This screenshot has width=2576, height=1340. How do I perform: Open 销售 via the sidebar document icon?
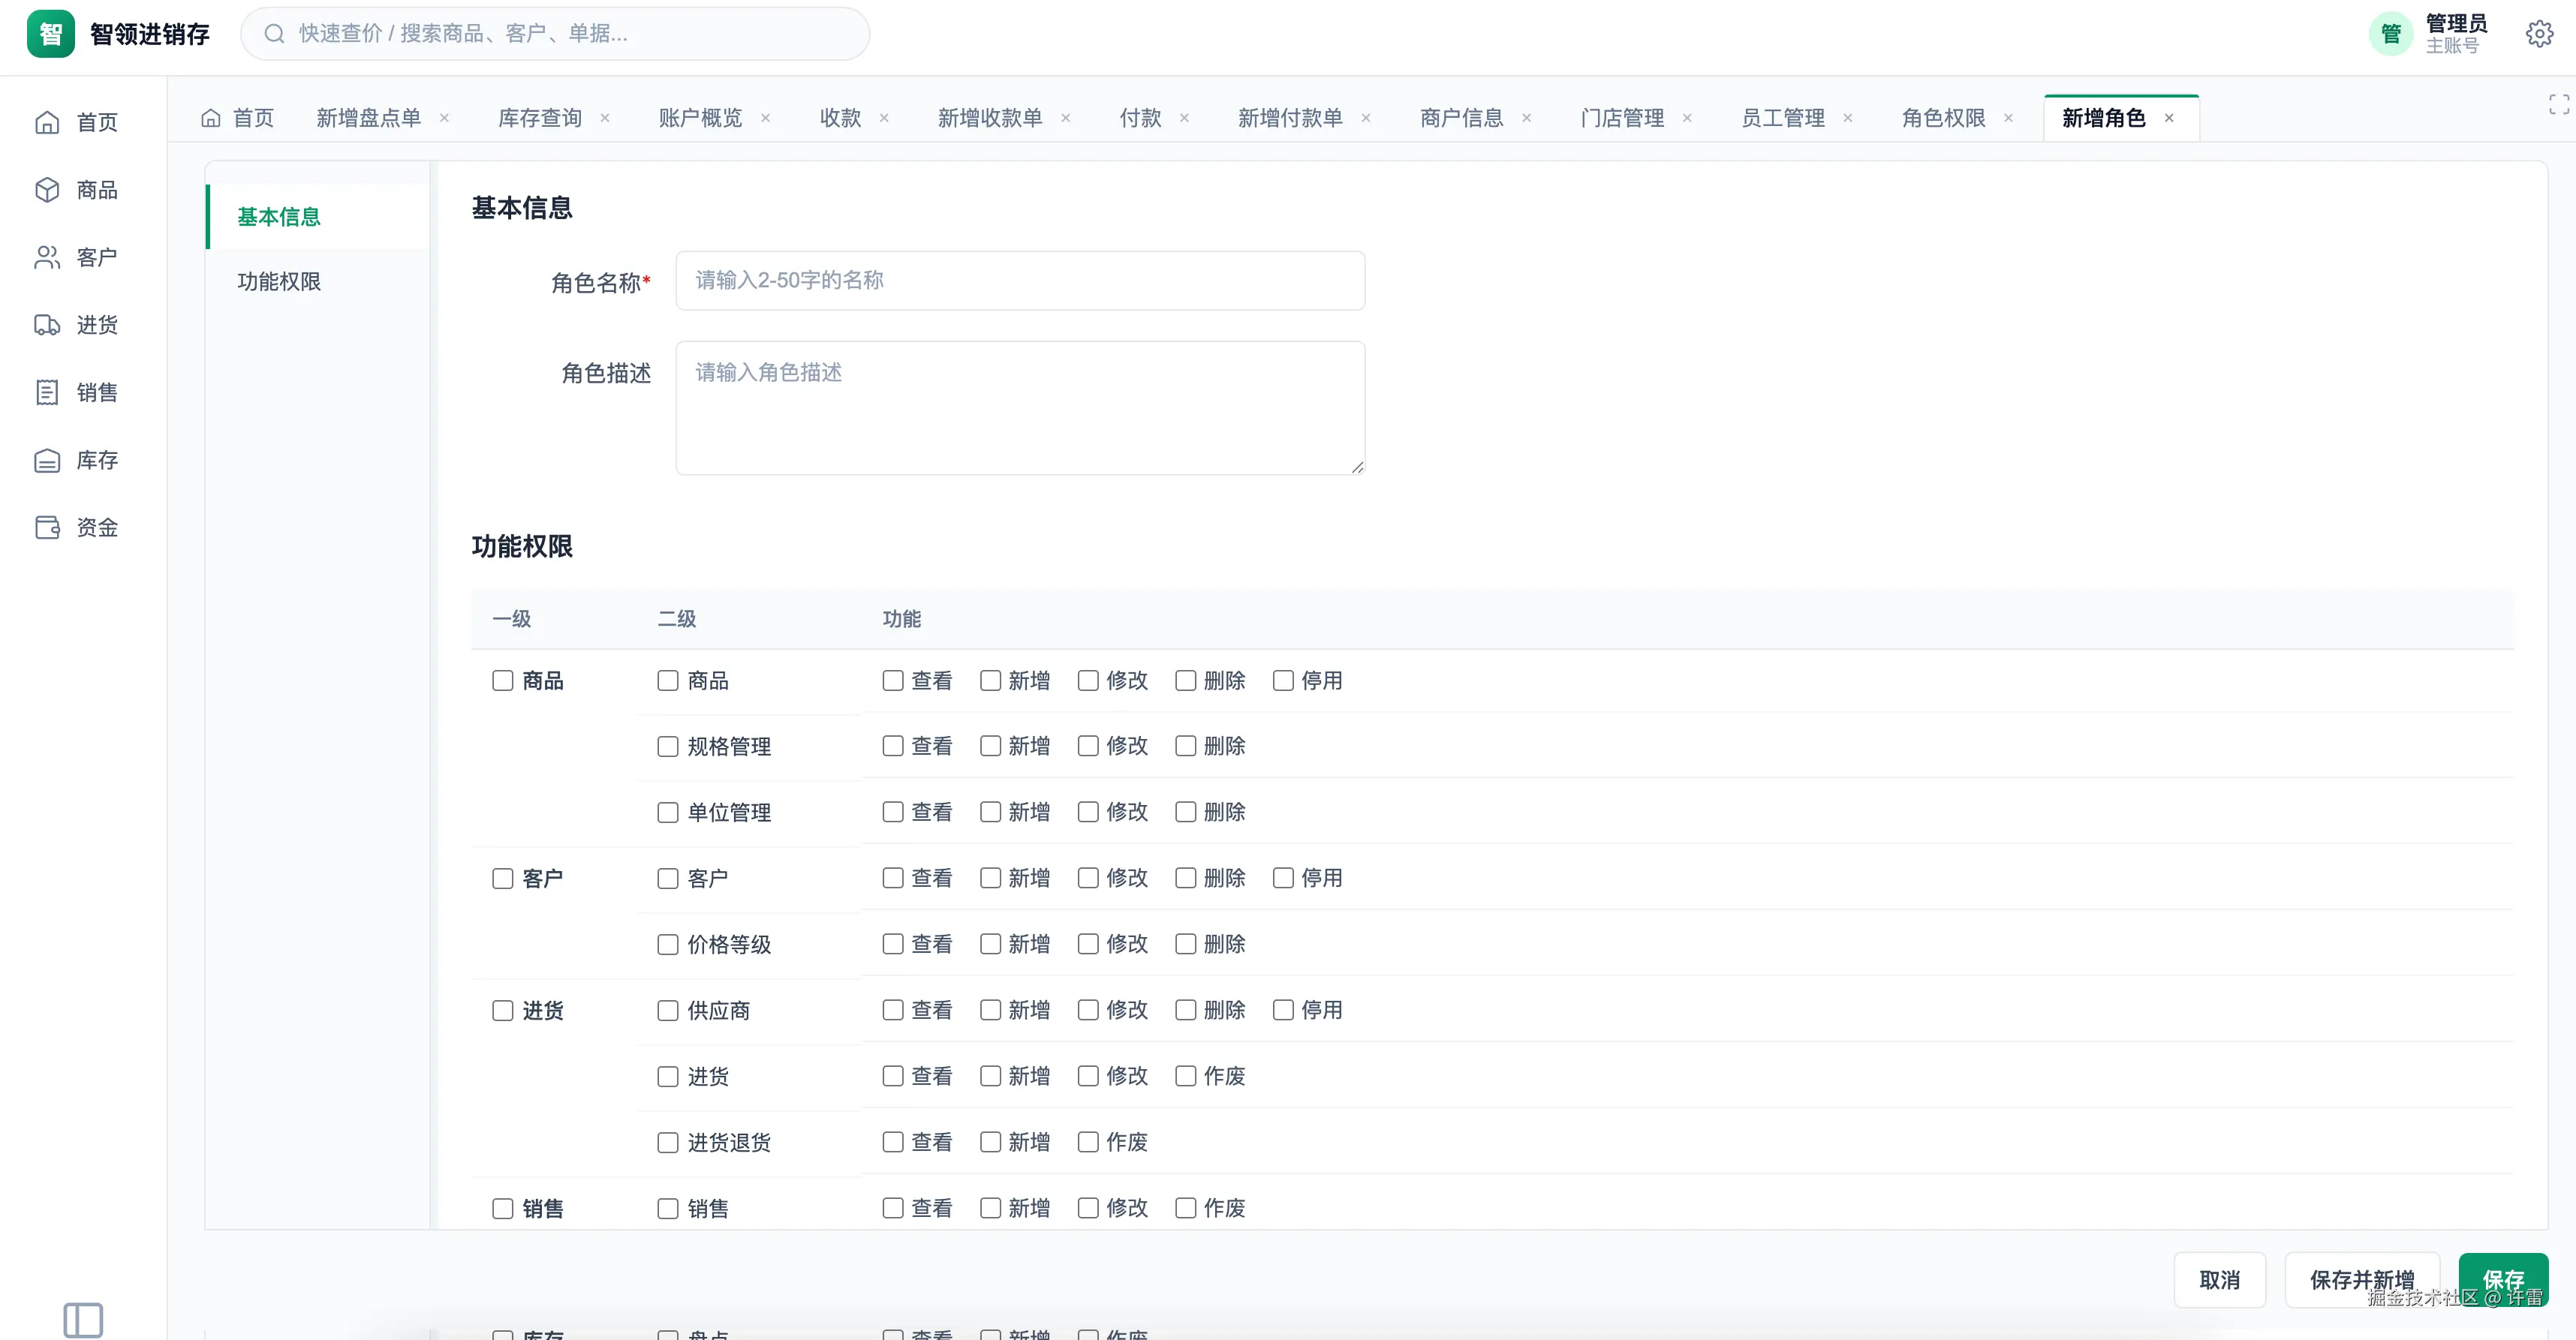[47, 392]
